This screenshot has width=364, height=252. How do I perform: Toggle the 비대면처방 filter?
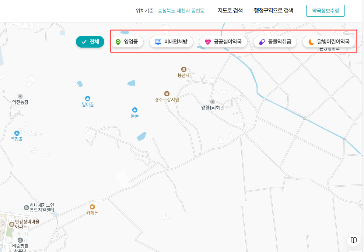click(171, 42)
